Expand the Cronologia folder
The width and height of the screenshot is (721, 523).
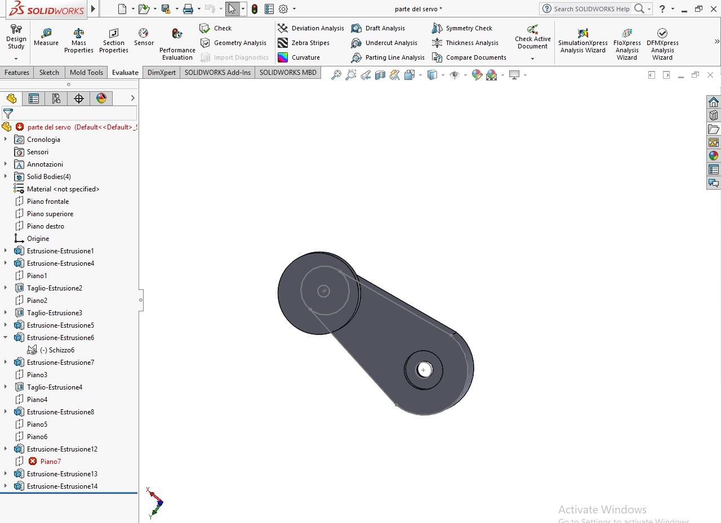(6, 139)
